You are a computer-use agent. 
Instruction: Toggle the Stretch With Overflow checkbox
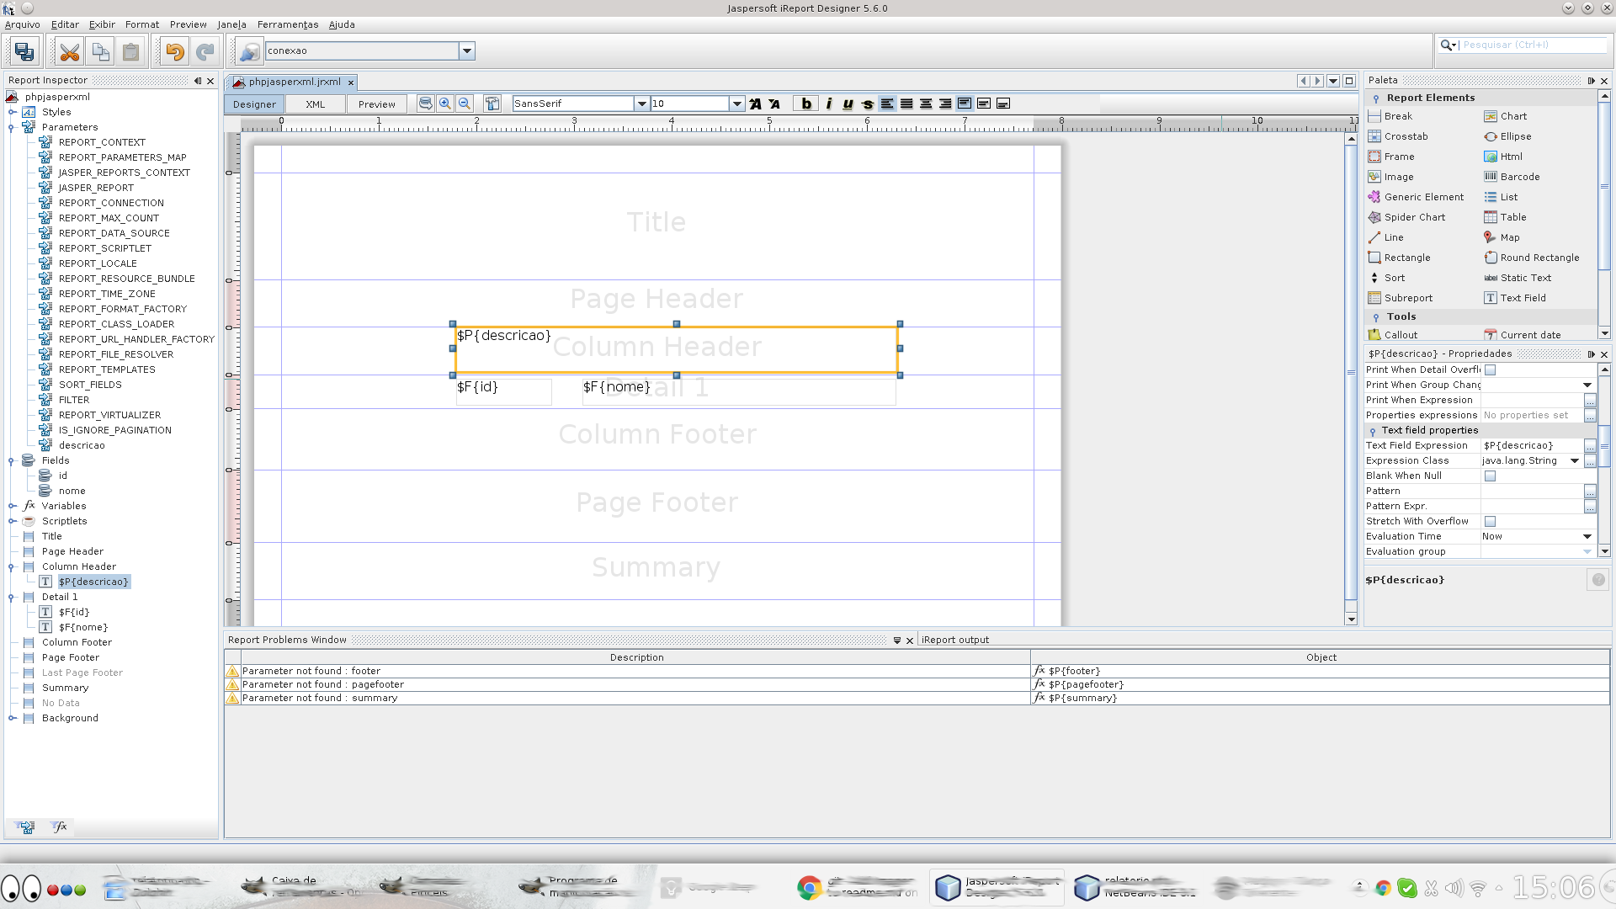click(1490, 522)
